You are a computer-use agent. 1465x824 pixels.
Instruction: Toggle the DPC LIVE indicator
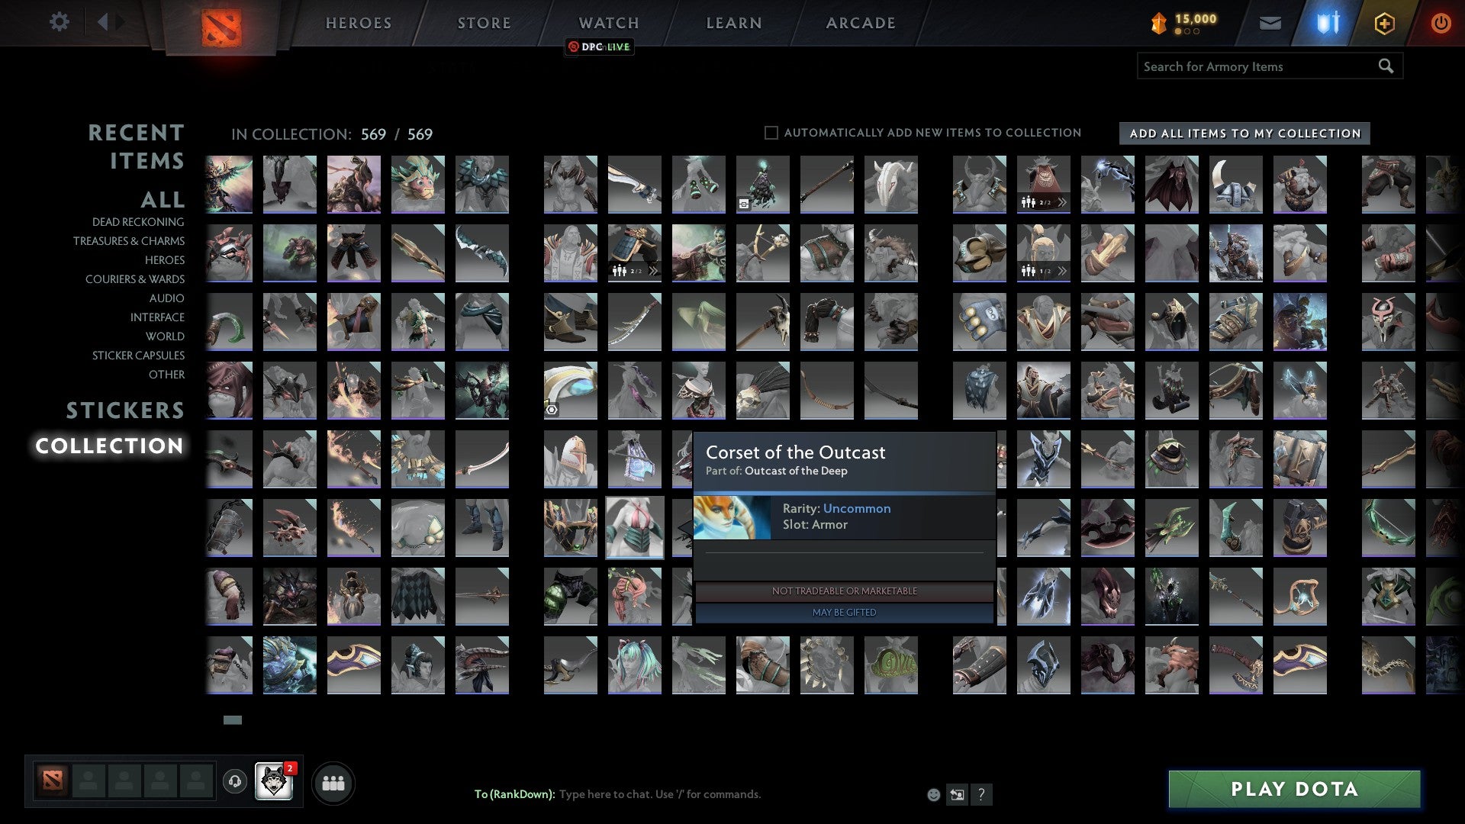599,47
